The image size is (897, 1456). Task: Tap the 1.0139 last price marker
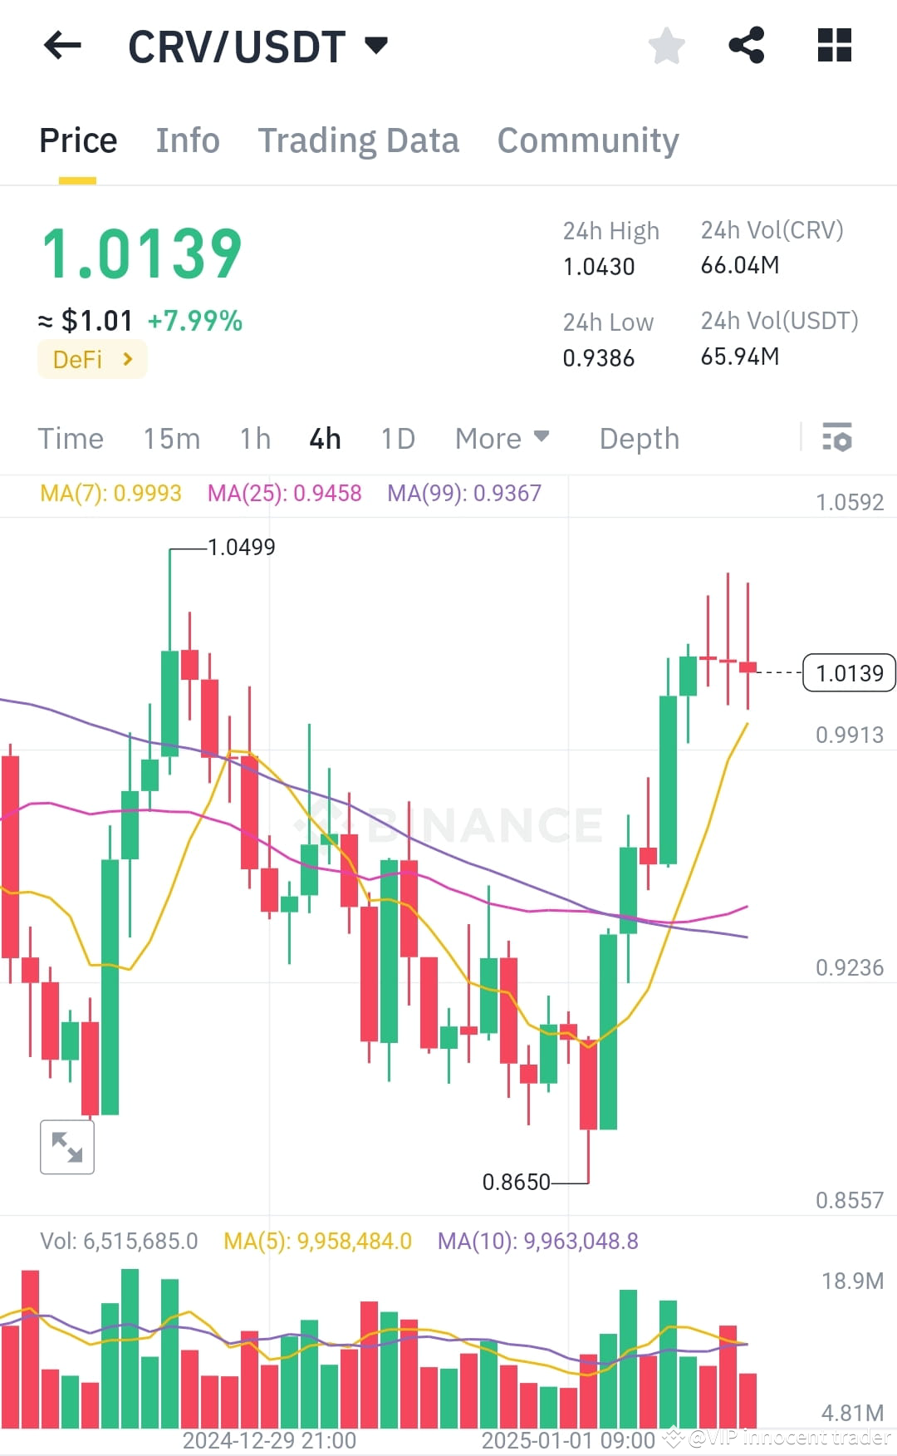pyautogui.click(x=848, y=673)
